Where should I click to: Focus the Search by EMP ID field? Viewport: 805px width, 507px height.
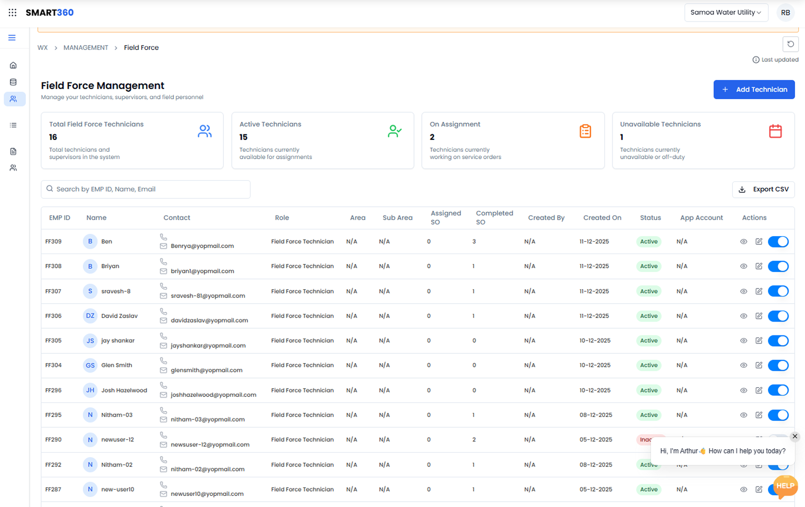pos(146,189)
